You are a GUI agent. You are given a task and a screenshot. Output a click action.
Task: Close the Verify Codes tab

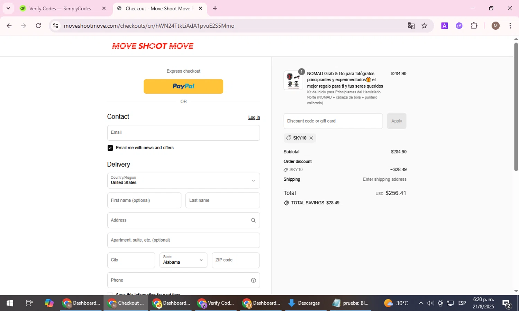click(104, 8)
